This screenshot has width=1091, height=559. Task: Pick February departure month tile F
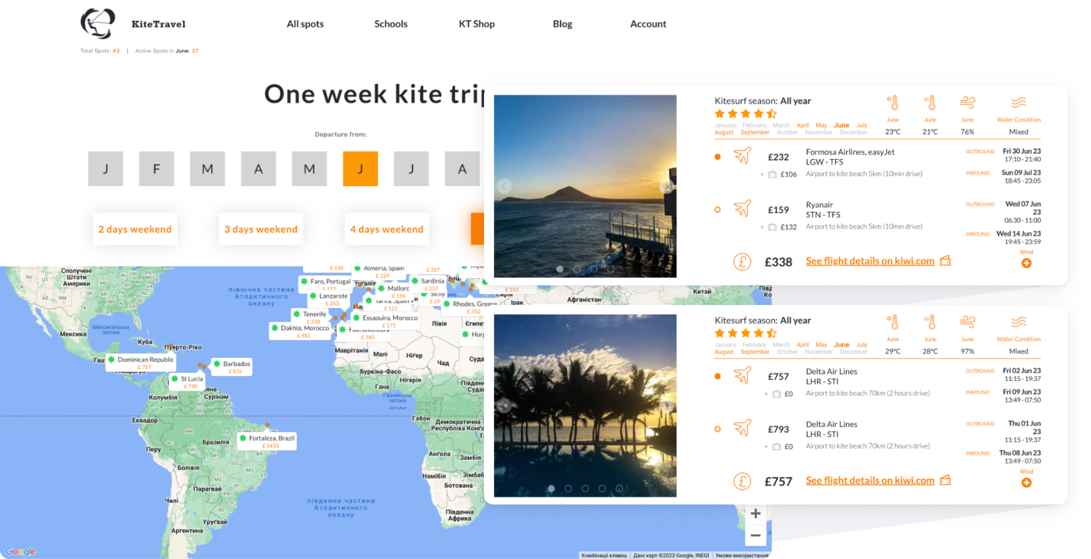point(157,169)
